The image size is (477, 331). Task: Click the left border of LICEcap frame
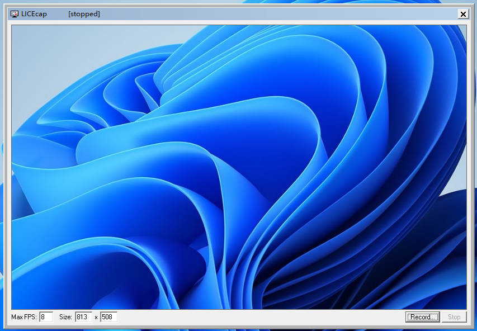tap(10, 168)
